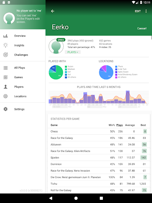Select the Insights lightbulb icon
The image size is (152, 203).
click(x=6, y=45)
